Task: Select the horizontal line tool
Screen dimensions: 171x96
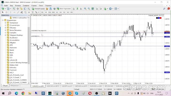Action: click(14, 12)
